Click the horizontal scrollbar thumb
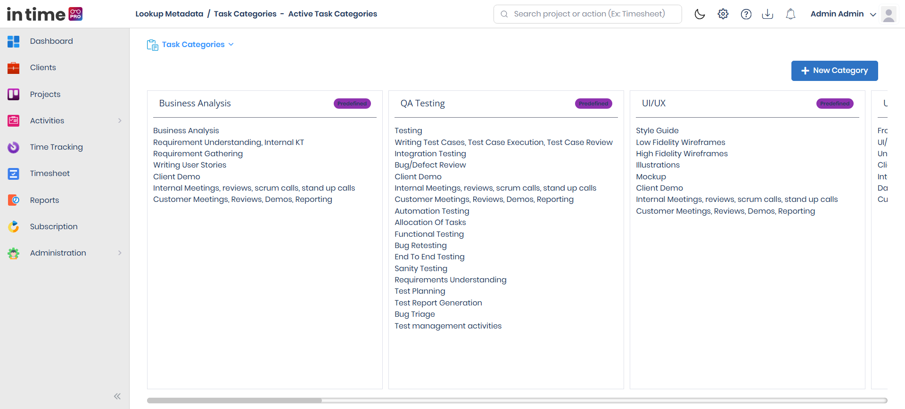 click(235, 401)
